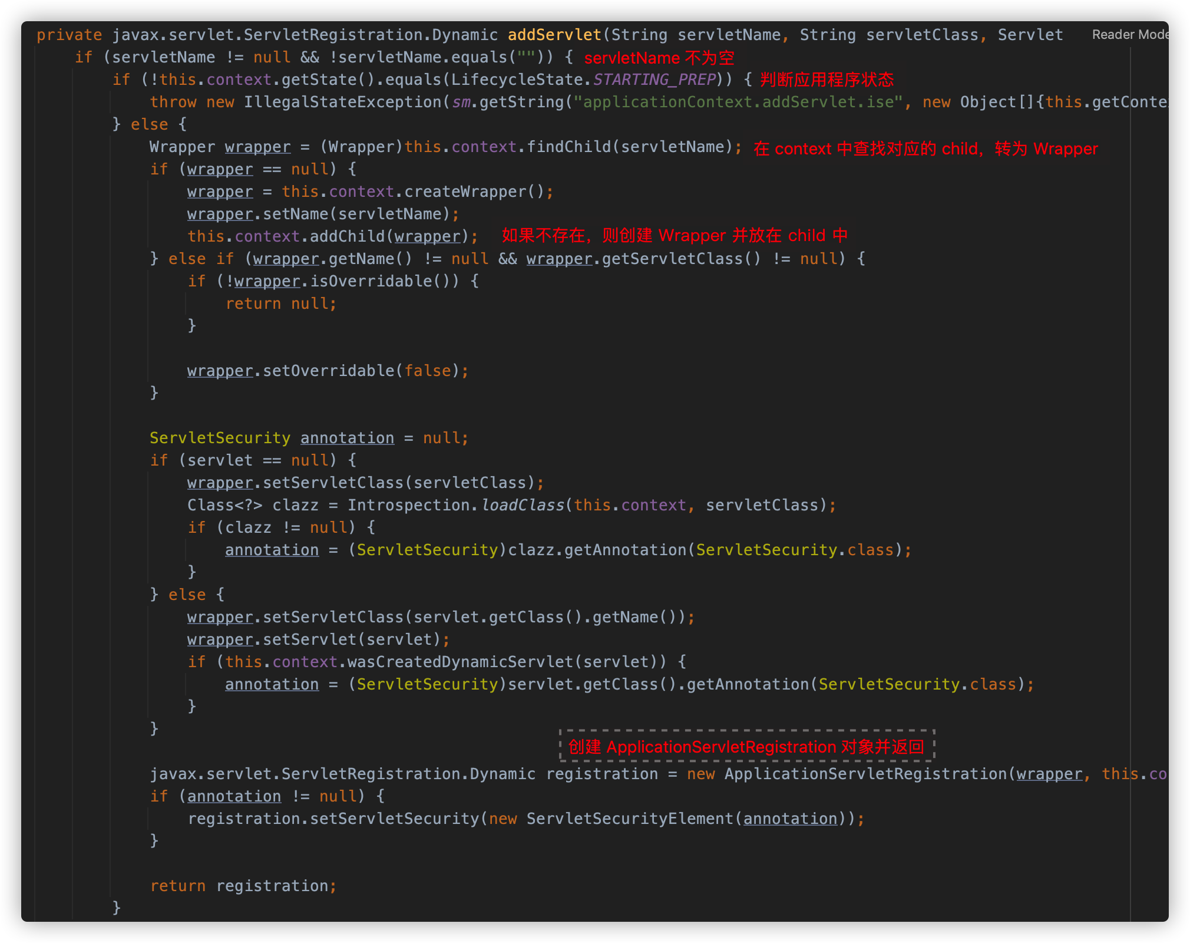The height and width of the screenshot is (943, 1190).
Task: Click the ServletSecurityElement constructor name
Action: [x=630, y=819]
